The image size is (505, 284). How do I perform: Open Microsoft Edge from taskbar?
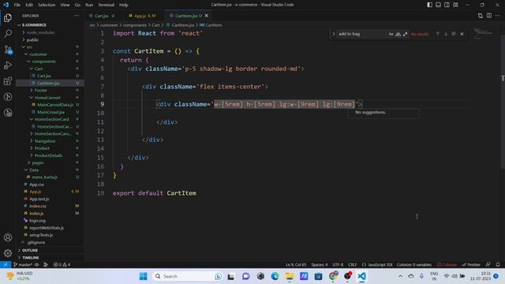pyautogui.click(x=275, y=276)
